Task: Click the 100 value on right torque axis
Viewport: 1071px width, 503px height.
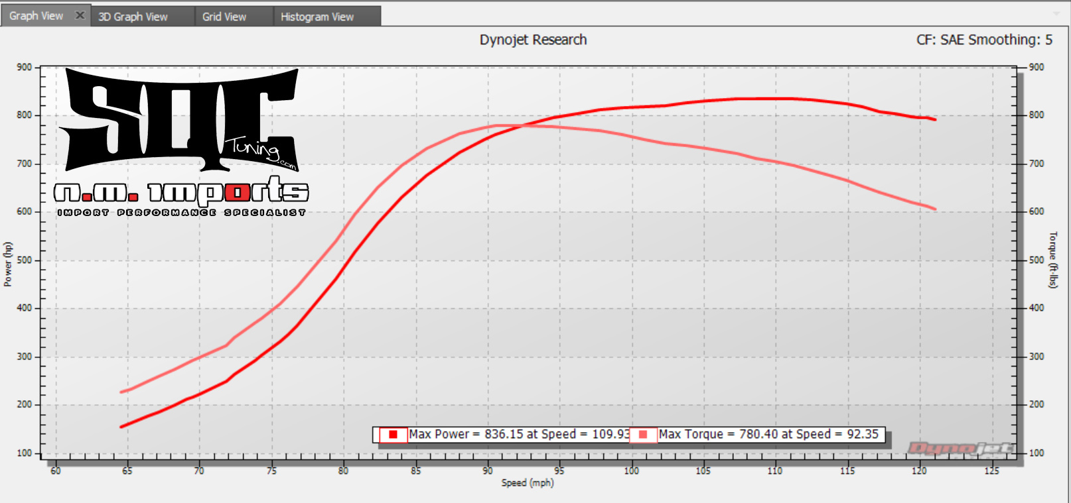Action: [1036, 453]
